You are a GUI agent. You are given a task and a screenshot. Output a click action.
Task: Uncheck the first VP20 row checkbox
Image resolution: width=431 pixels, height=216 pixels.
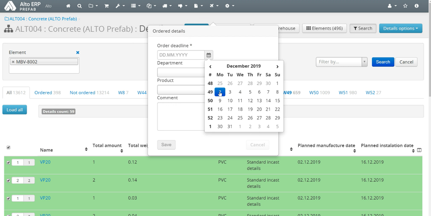click(x=8, y=162)
